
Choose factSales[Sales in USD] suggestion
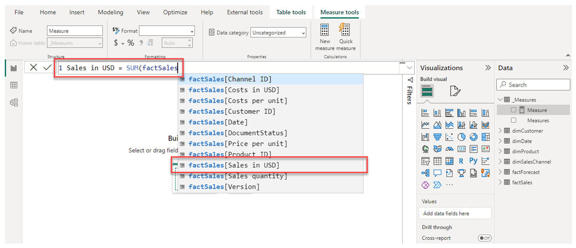coord(270,165)
